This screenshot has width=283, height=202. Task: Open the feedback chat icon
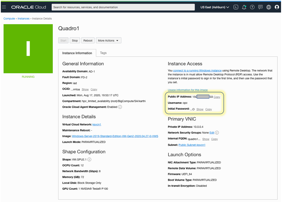point(260,7)
